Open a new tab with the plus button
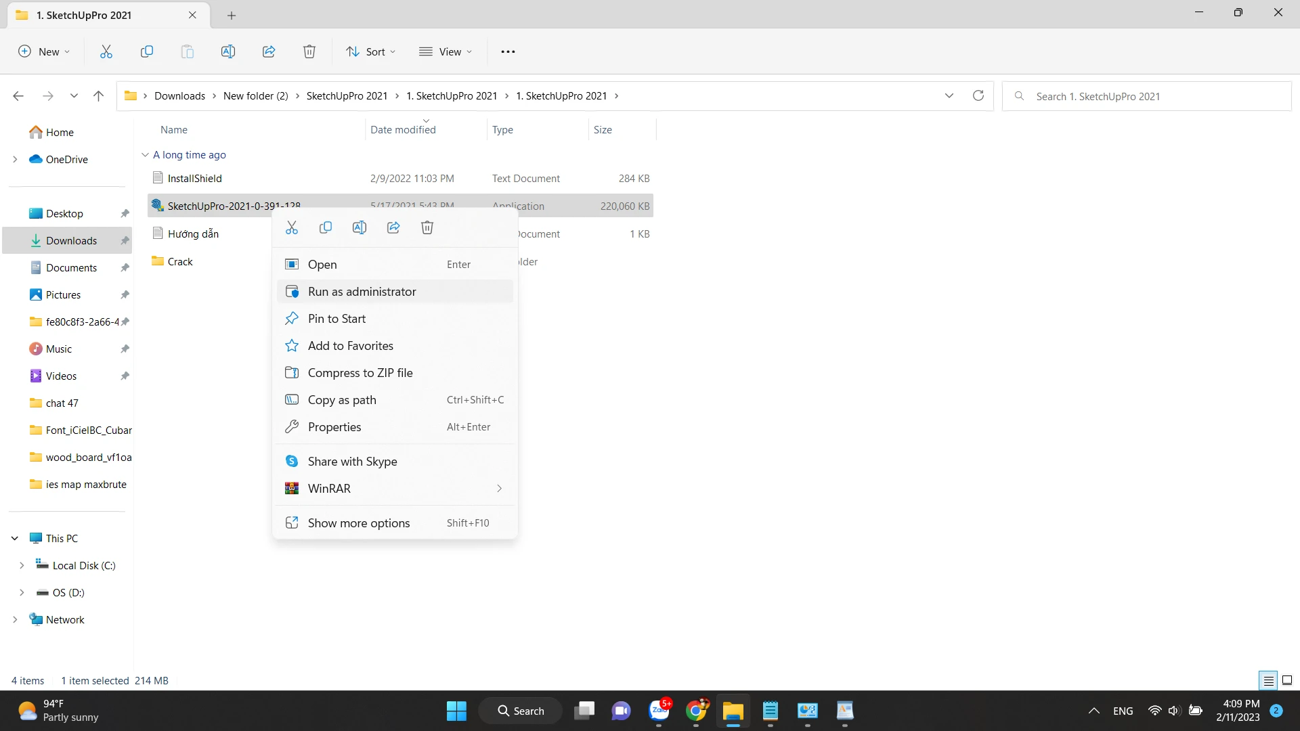This screenshot has width=1300, height=731. point(232,15)
